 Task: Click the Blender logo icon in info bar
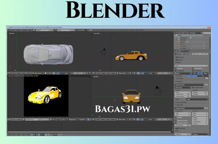(91, 30)
